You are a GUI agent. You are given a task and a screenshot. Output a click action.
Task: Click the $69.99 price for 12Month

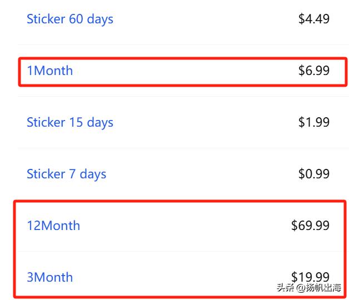[310, 226]
